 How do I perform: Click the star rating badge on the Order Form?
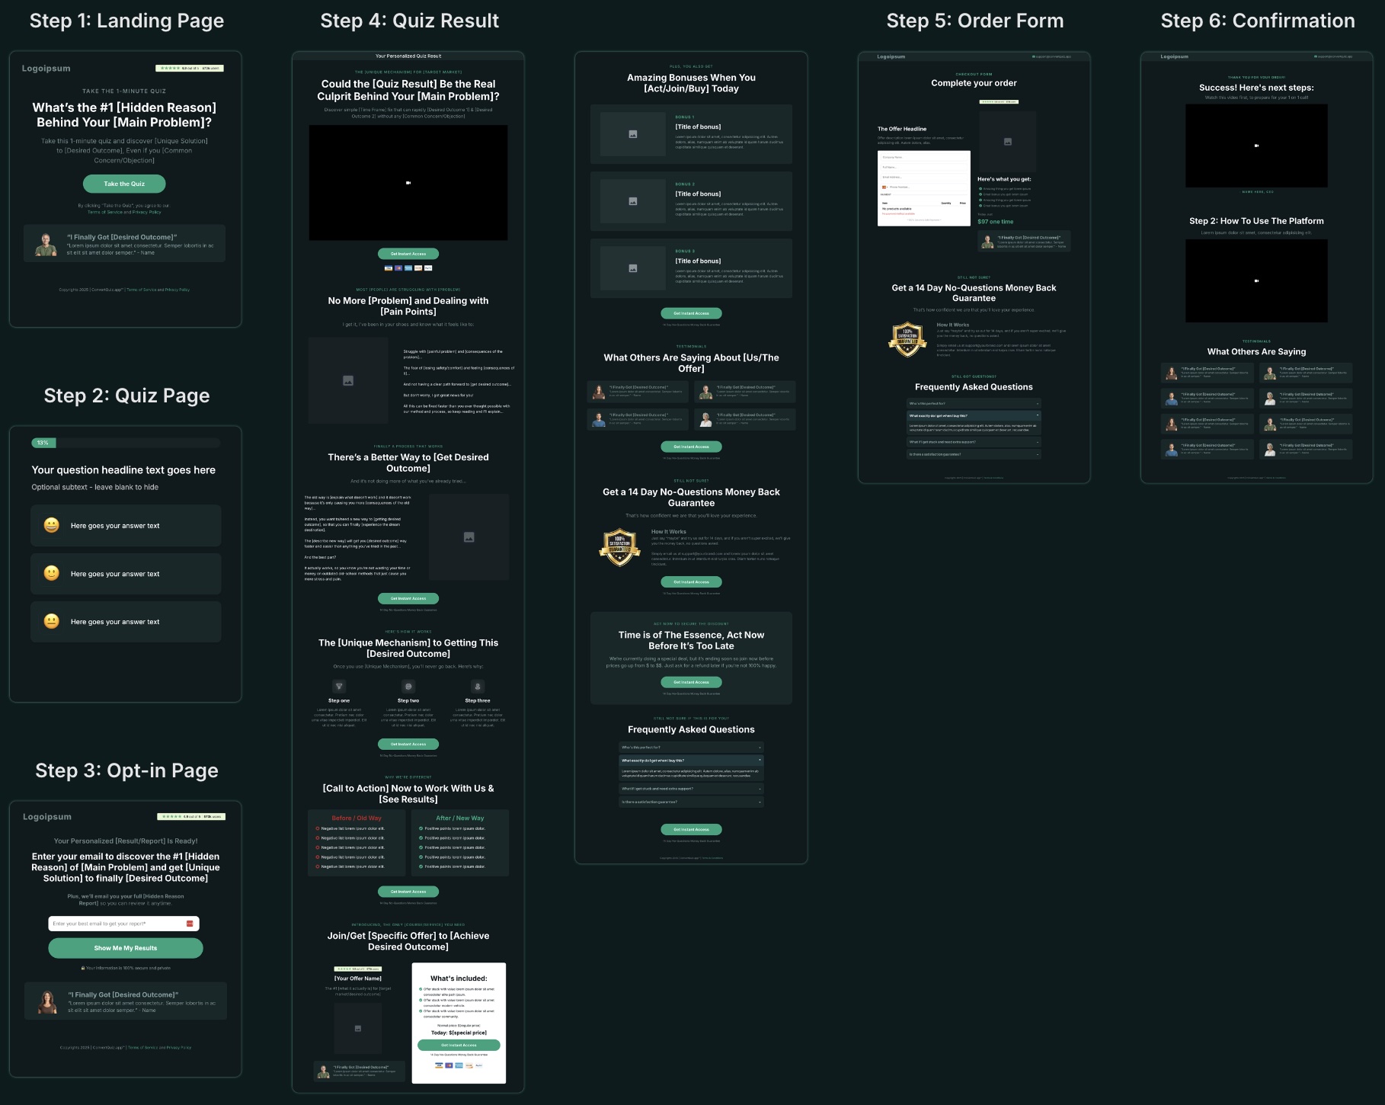[999, 101]
